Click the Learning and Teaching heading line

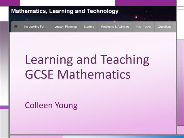87,60
